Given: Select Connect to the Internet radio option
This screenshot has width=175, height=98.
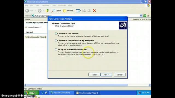Looking at the screenshot, I should [x=56, y=33].
